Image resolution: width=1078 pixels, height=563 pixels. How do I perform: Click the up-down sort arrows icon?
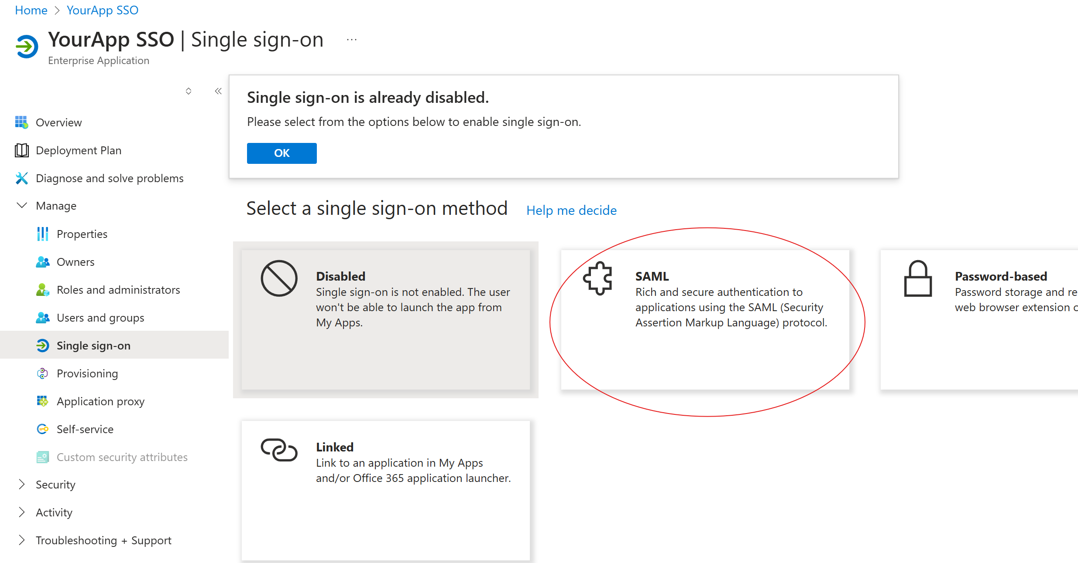(189, 91)
